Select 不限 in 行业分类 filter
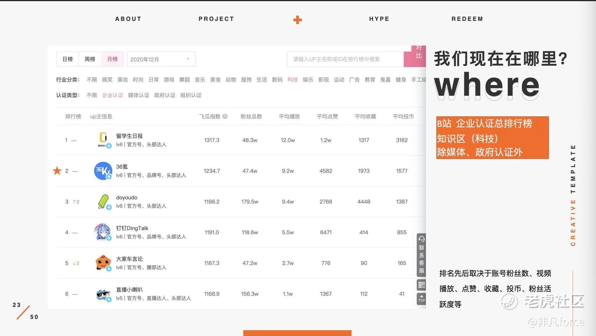The image size is (596, 336). (92, 80)
